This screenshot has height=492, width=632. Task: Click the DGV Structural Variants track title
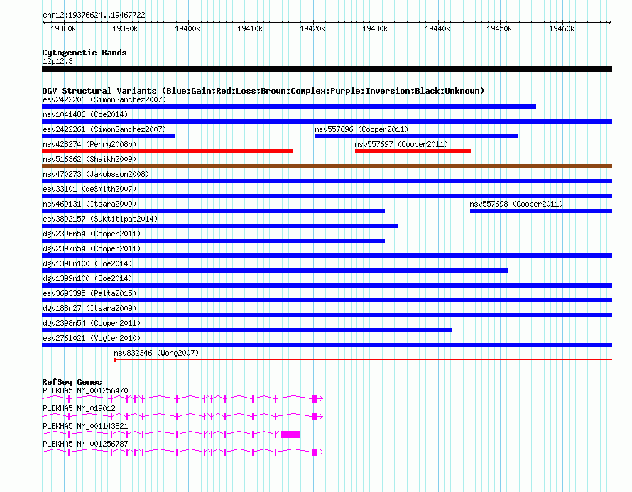coord(263,91)
